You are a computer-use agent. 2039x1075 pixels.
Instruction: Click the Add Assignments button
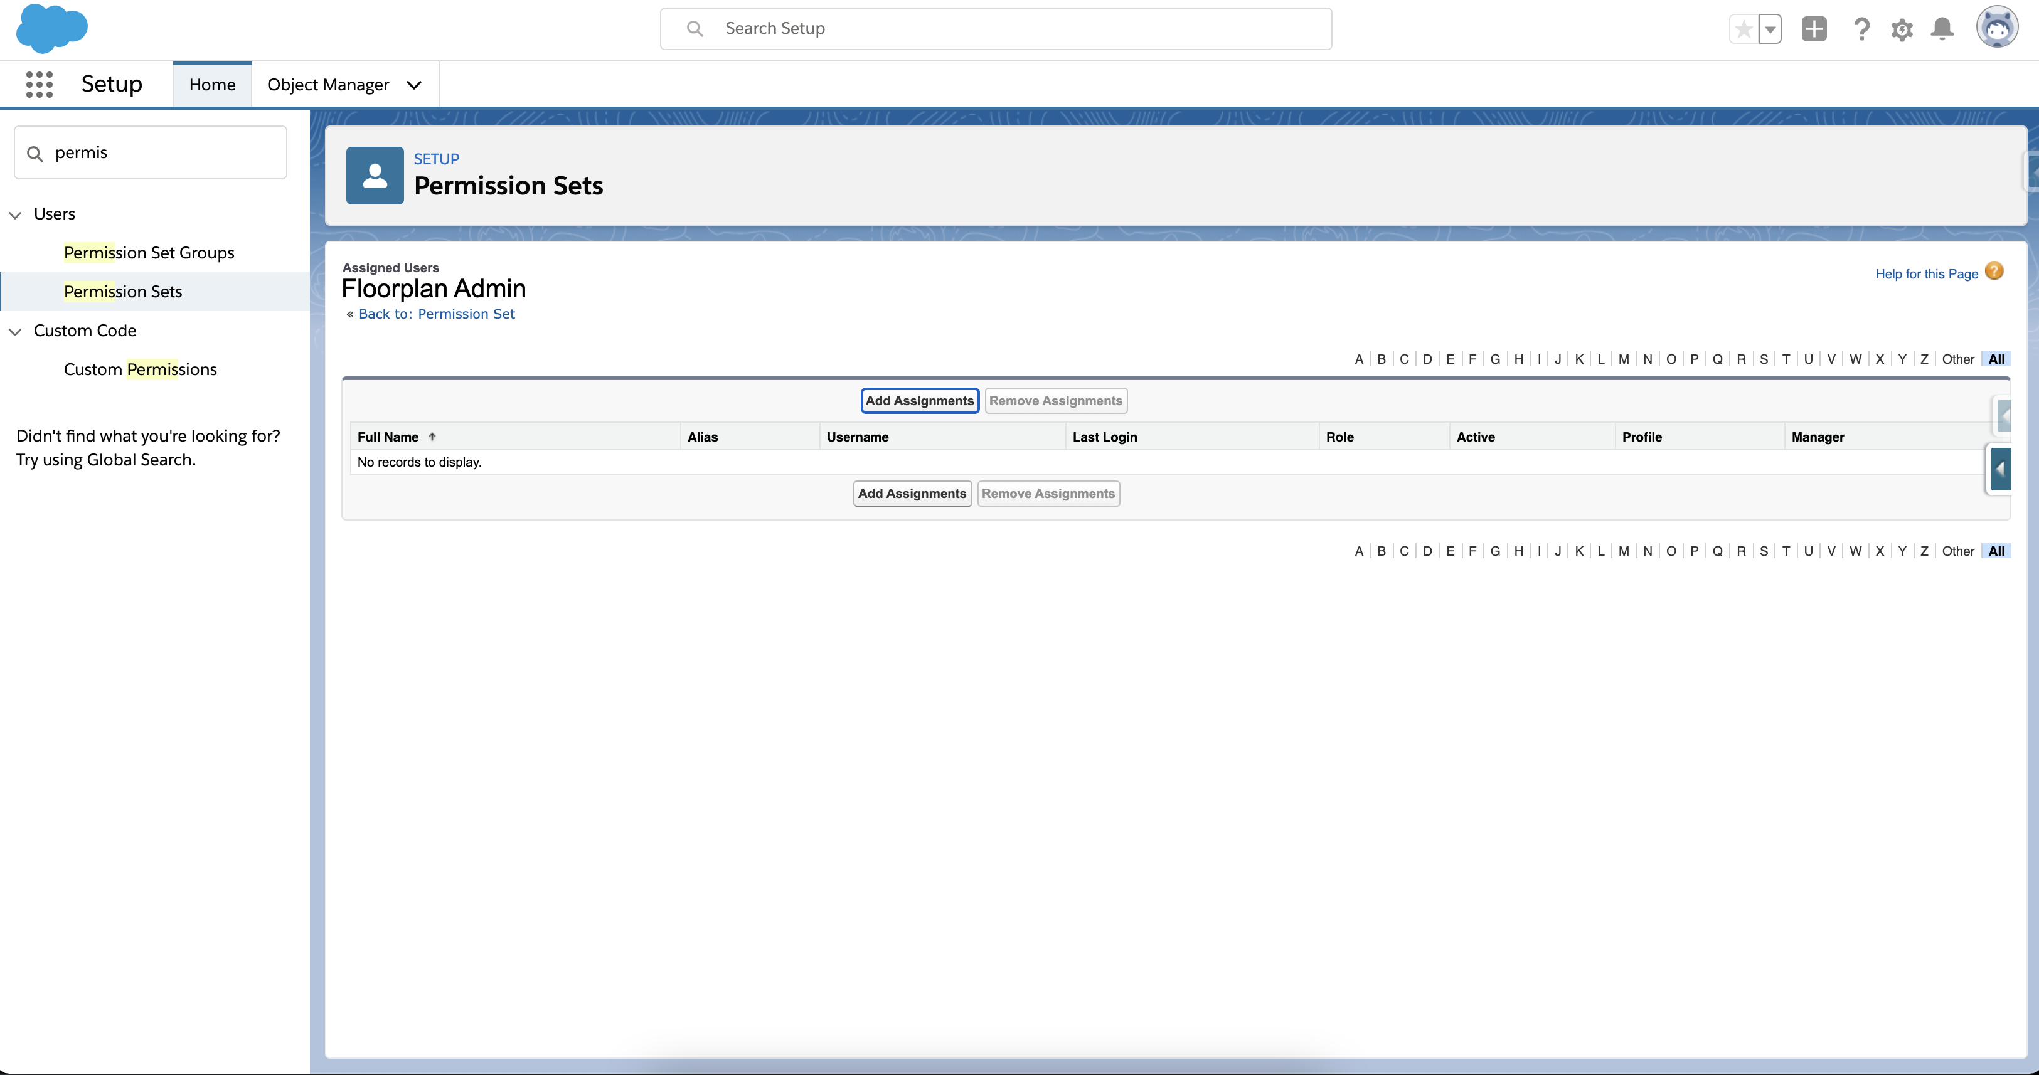919,400
